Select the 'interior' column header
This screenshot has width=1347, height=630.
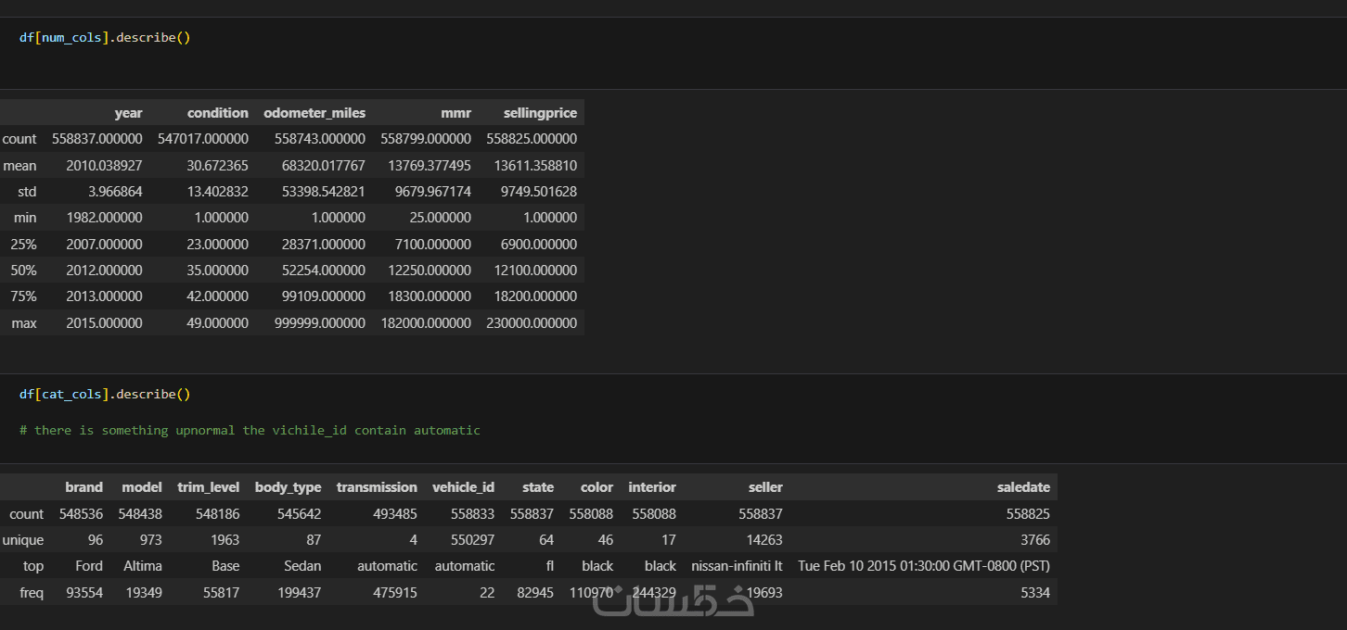click(x=652, y=487)
